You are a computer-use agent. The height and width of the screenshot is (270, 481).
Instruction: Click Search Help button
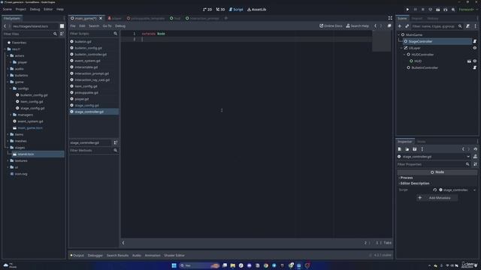click(358, 26)
